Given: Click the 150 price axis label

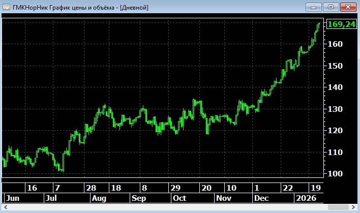Looking at the screenshot, I should [335, 66].
